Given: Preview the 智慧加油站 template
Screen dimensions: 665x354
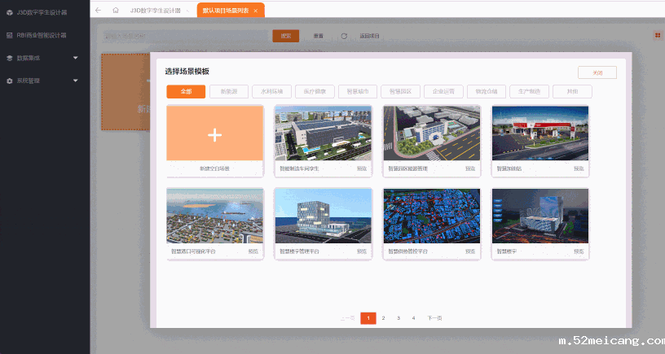Looking at the screenshot, I should coord(578,168).
